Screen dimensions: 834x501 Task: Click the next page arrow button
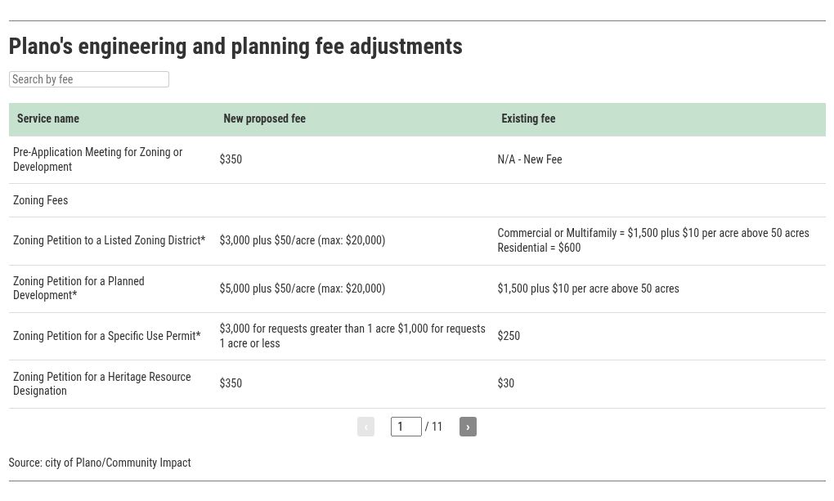coord(468,427)
